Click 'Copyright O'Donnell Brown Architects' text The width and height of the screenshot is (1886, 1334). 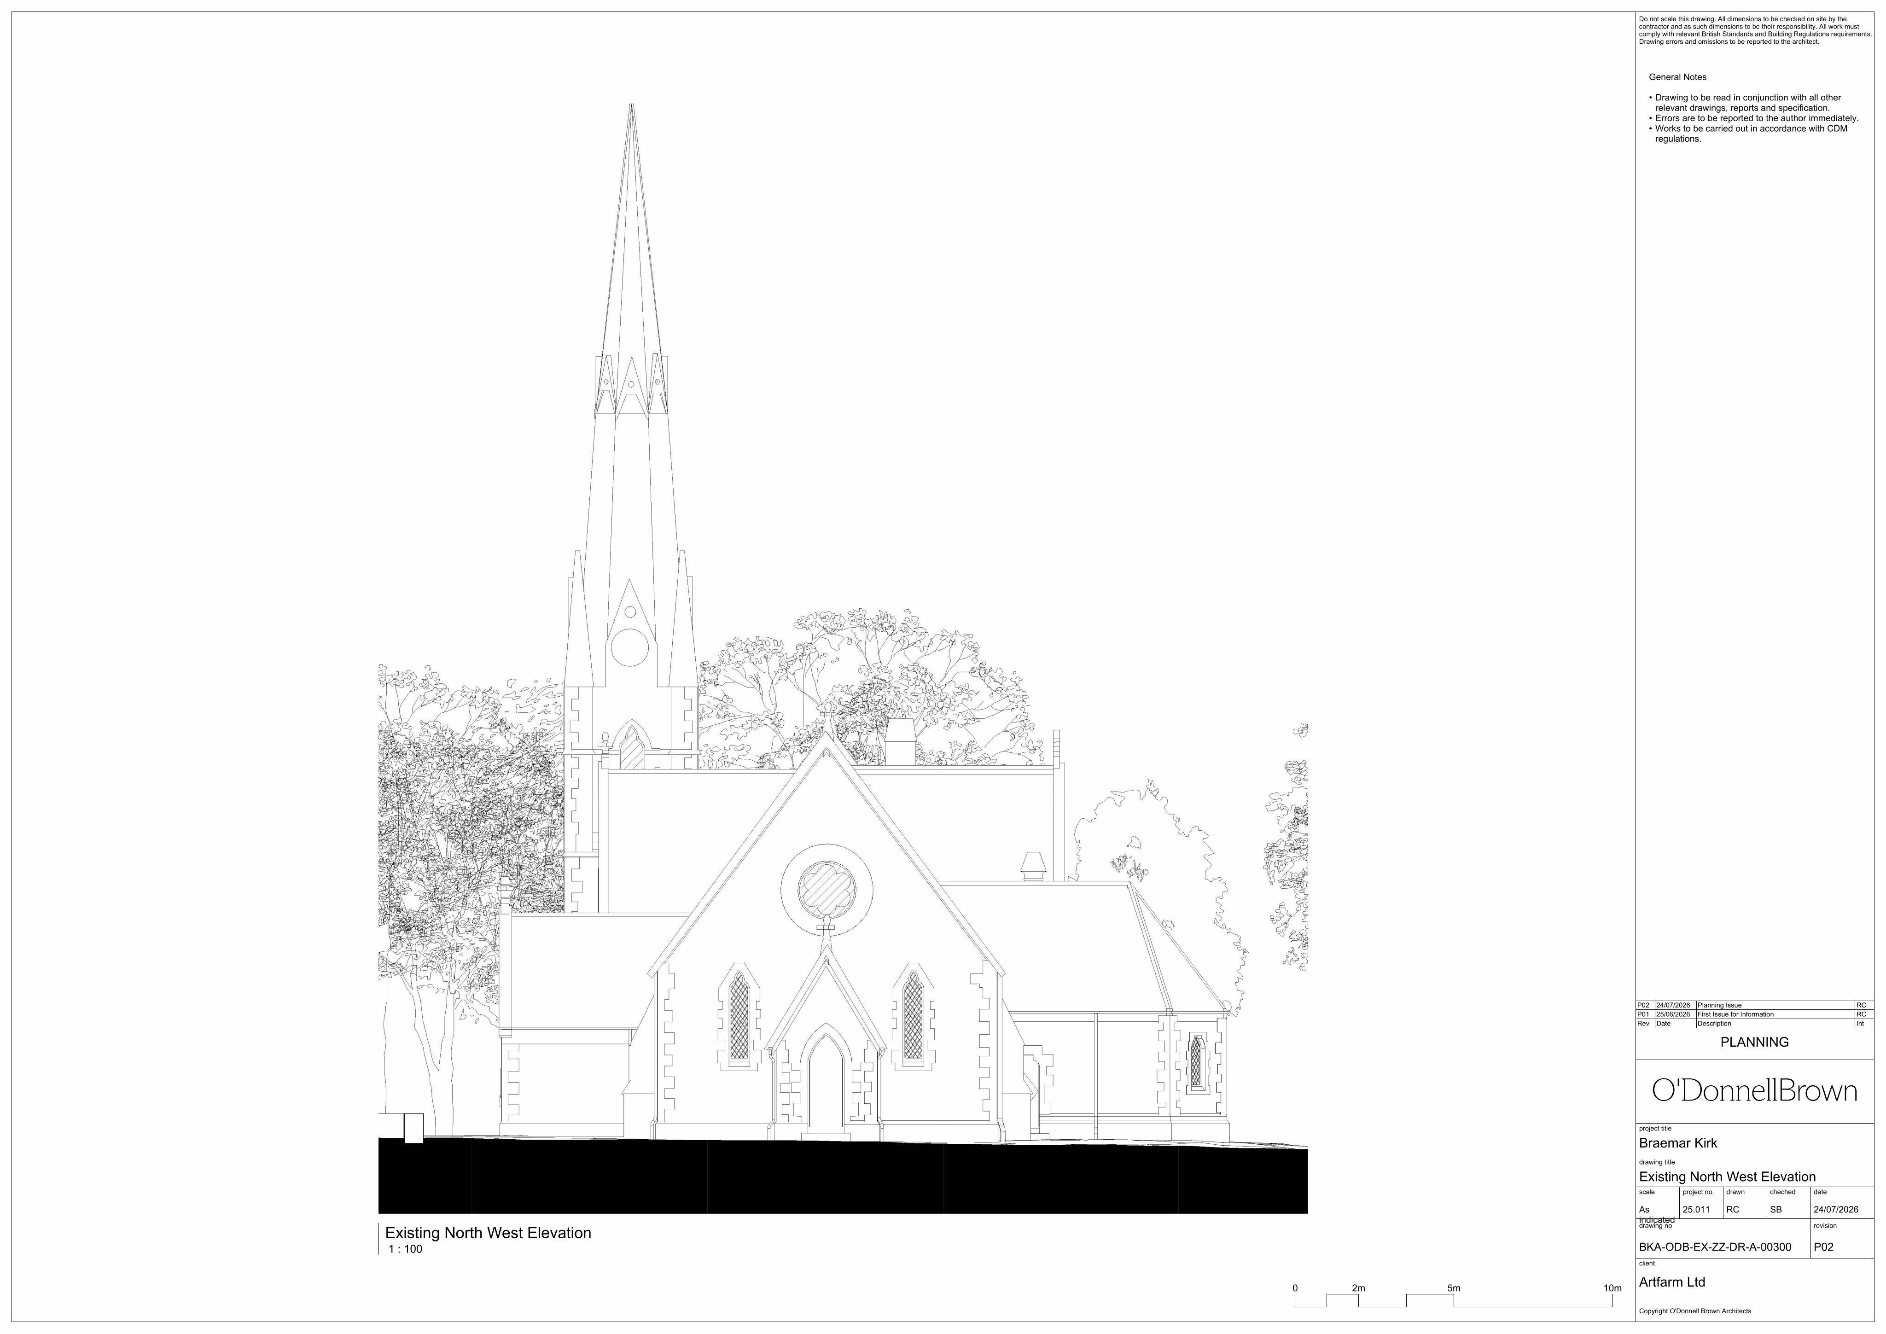1694,1311
